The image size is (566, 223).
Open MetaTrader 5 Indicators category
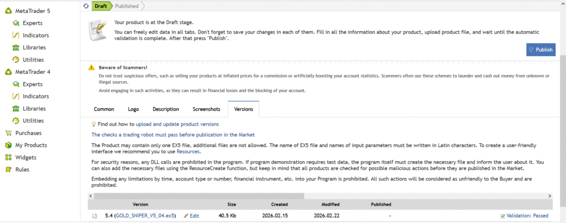pos(36,35)
